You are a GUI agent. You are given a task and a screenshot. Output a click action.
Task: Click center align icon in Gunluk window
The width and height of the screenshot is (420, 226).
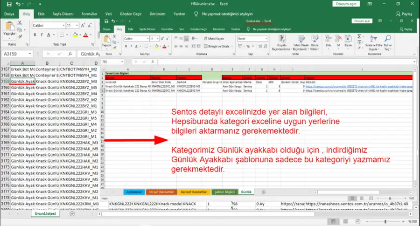pos(181,46)
